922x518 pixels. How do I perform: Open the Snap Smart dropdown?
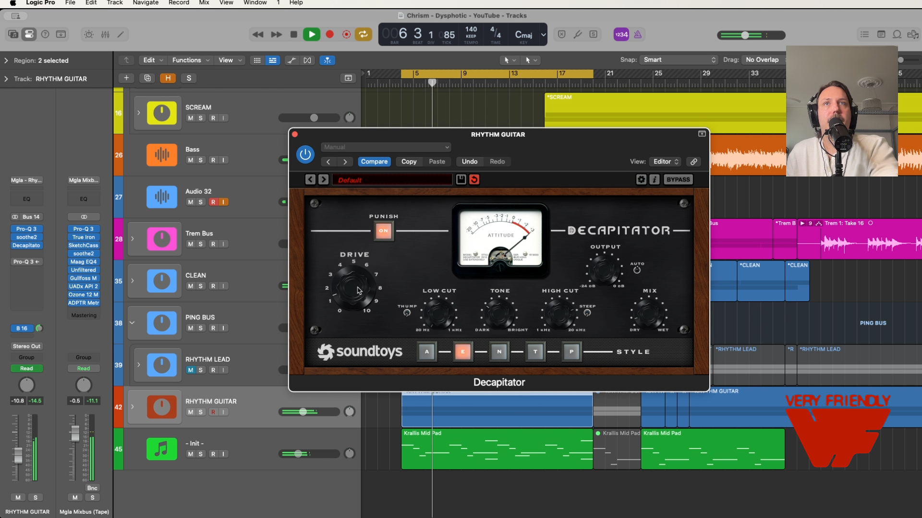(679, 60)
